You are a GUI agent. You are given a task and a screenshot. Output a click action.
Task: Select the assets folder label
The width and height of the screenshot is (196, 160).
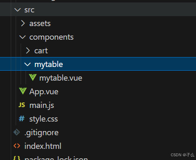(x=40, y=24)
